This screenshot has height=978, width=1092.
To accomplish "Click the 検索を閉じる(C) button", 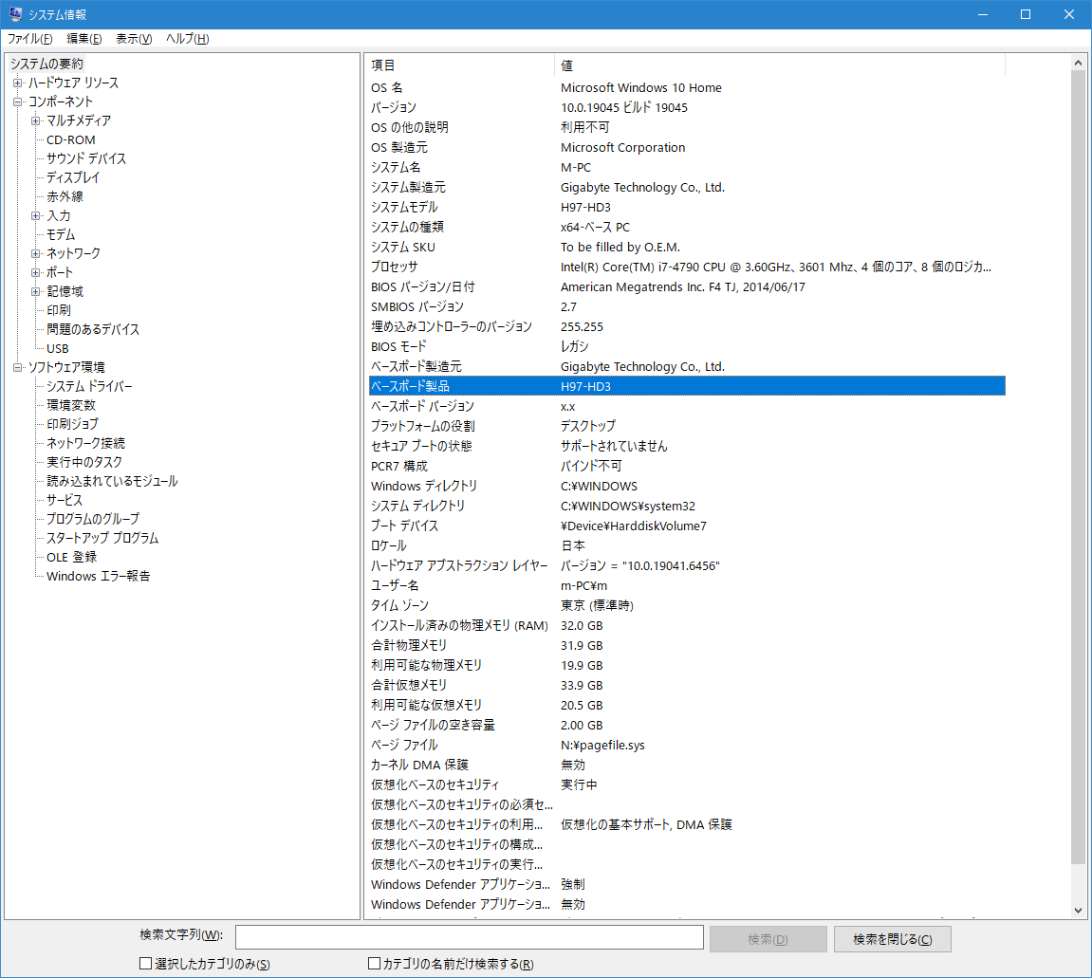I will [x=892, y=939].
